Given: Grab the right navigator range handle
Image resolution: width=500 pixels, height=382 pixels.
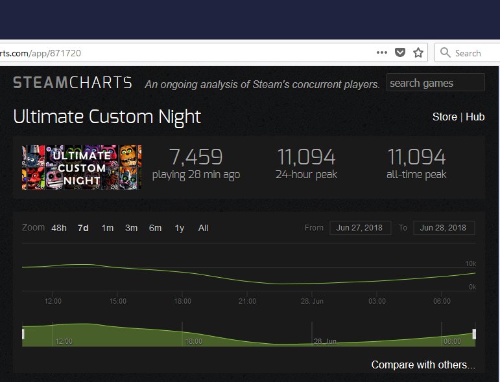Looking at the screenshot, I should tap(474, 334).
